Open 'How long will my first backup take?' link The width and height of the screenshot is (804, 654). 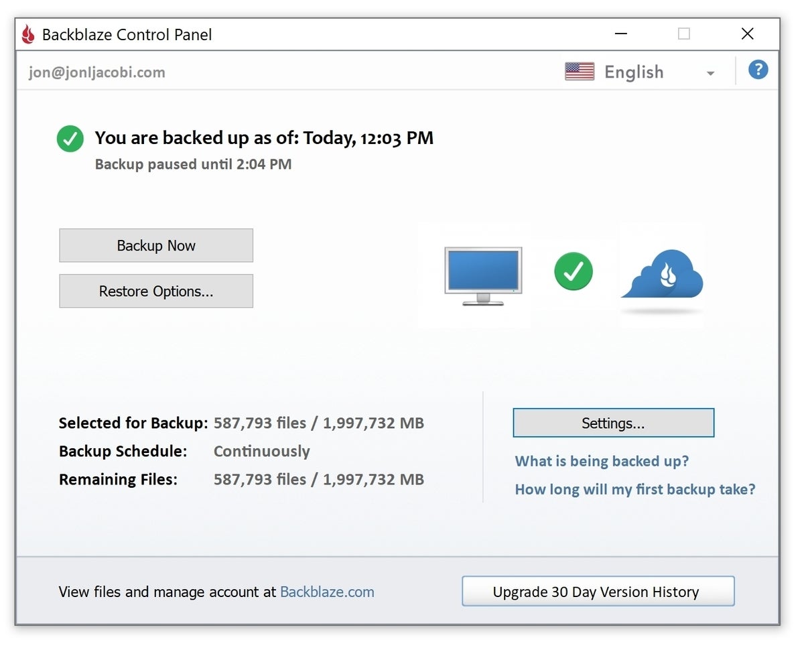click(635, 489)
